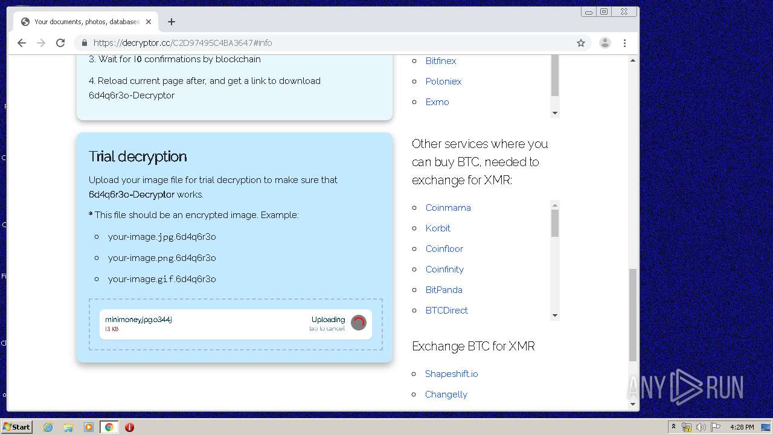
Task: Click example your-image.gif.6d4q6r3o
Action: coord(162,279)
